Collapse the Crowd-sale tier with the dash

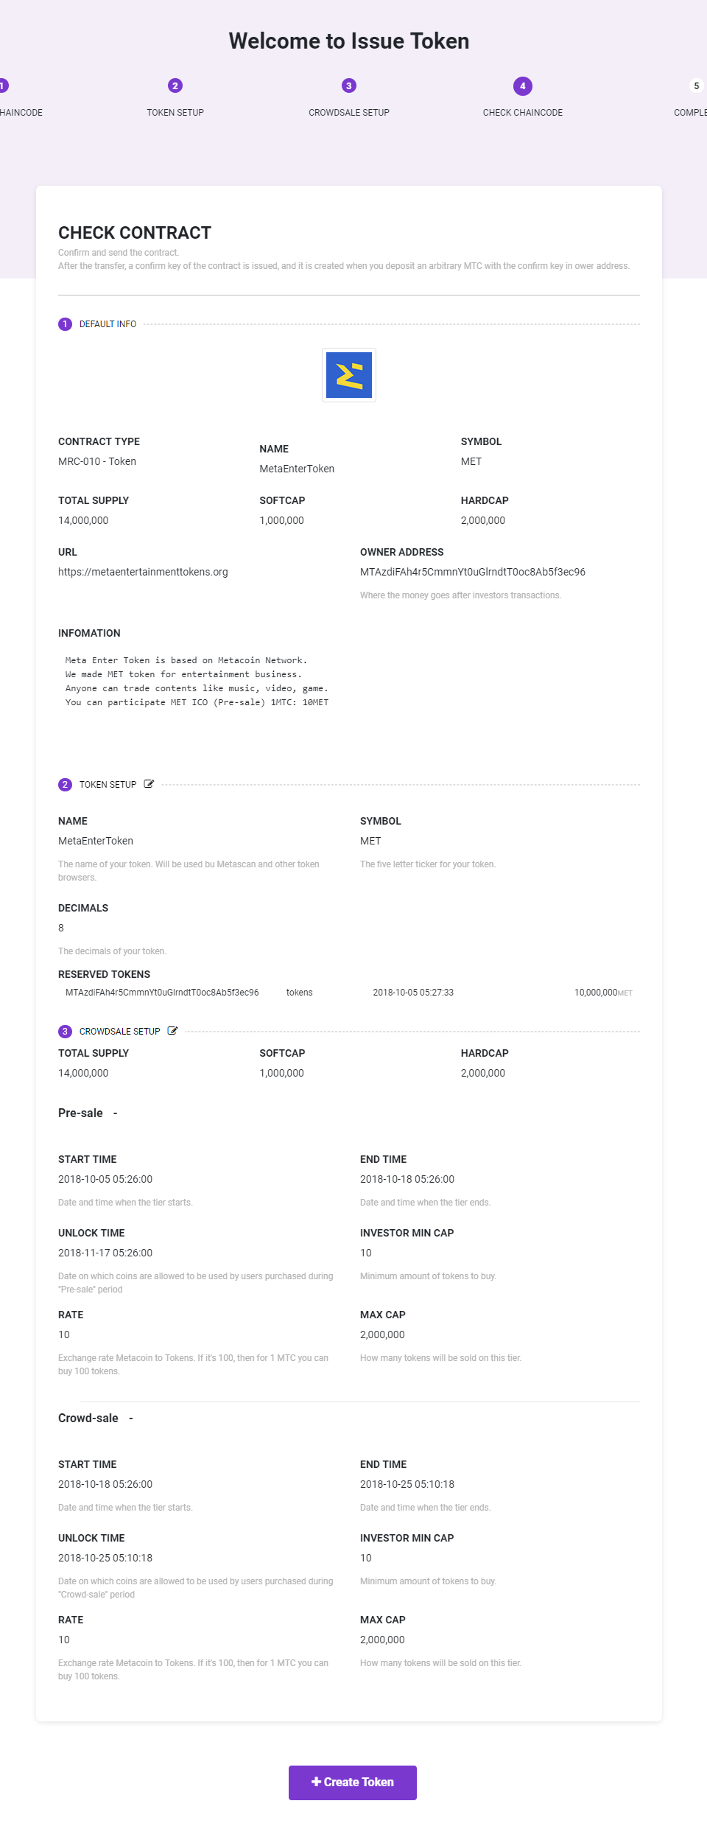click(131, 1419)
